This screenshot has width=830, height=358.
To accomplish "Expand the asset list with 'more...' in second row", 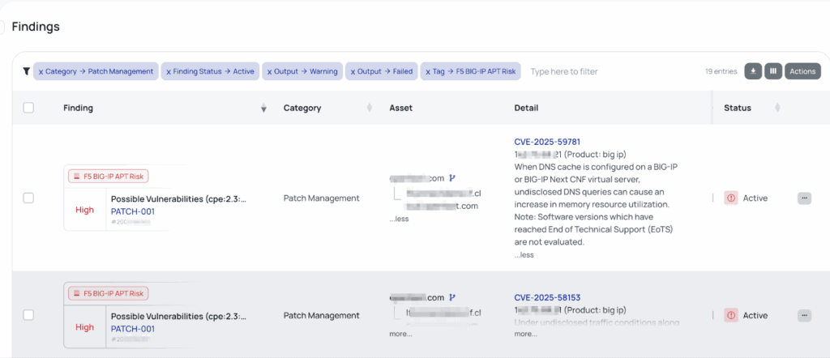I will tap(400, 334).
